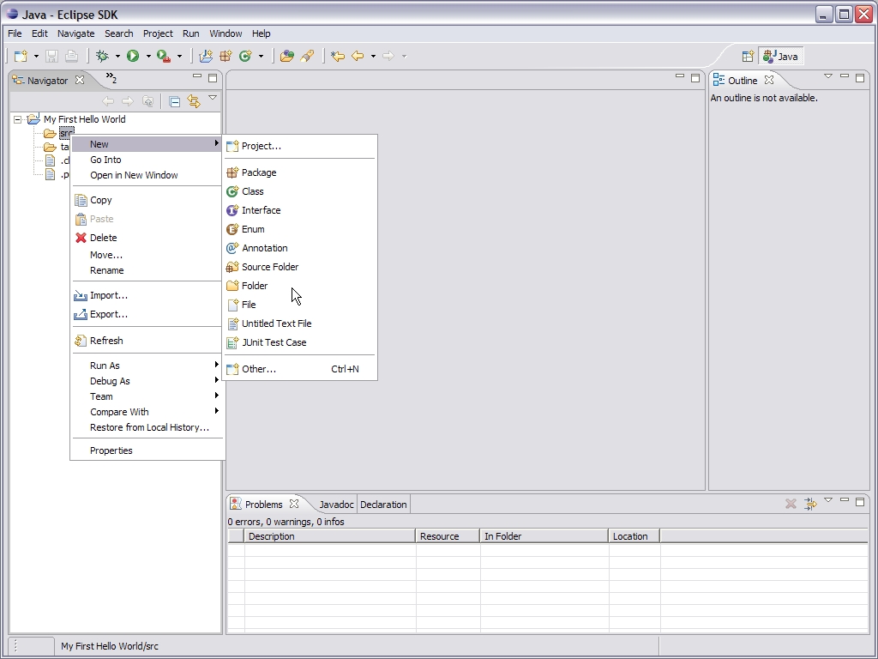Image resolution: width=878 pixels, height=659 pixels.
Task: Minimize the Outline view panel
Action: [845, 76]
